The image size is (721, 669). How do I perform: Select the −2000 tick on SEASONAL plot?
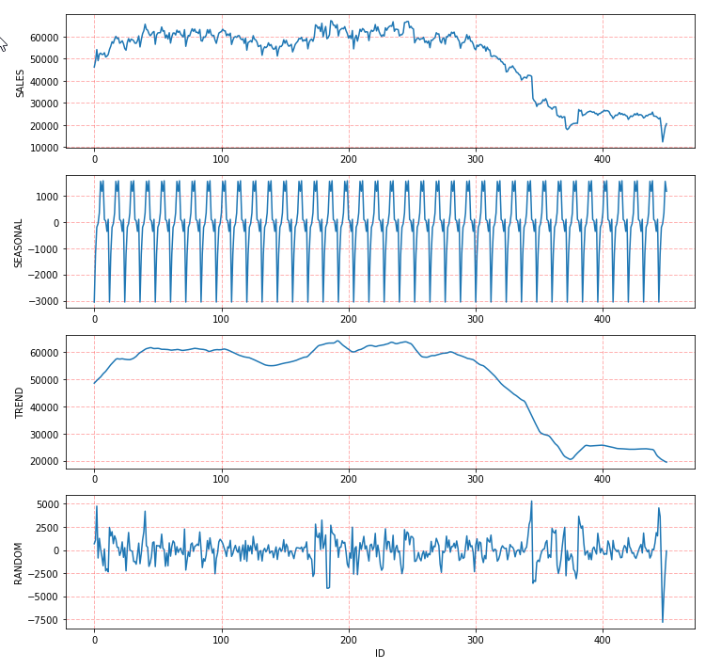[43, 275]
